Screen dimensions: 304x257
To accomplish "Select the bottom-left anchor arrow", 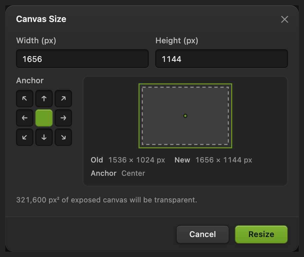I will pyautogui.click(x=25, y=137).
